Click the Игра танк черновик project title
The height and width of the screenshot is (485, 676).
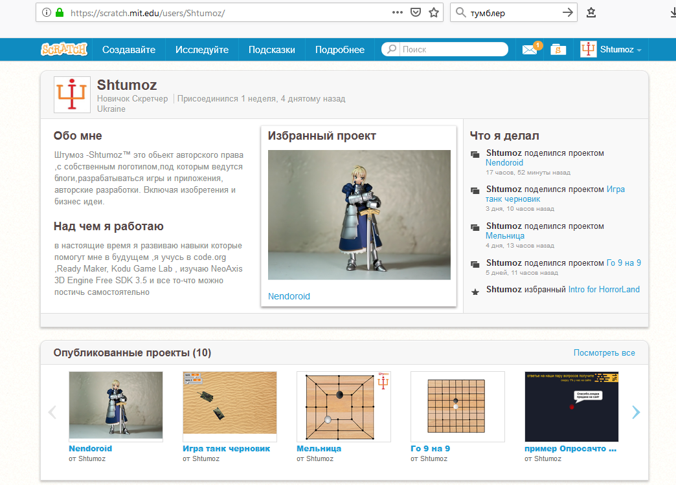pos(227,448)
